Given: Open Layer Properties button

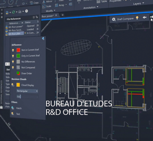Looking at the screenshot, I should 115,1.
